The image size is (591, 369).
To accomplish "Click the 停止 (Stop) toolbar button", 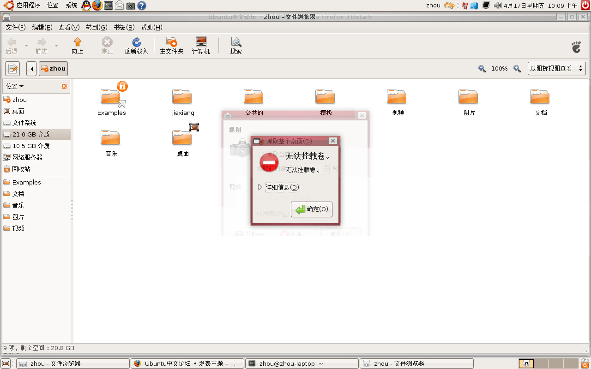I will (107, 46).
